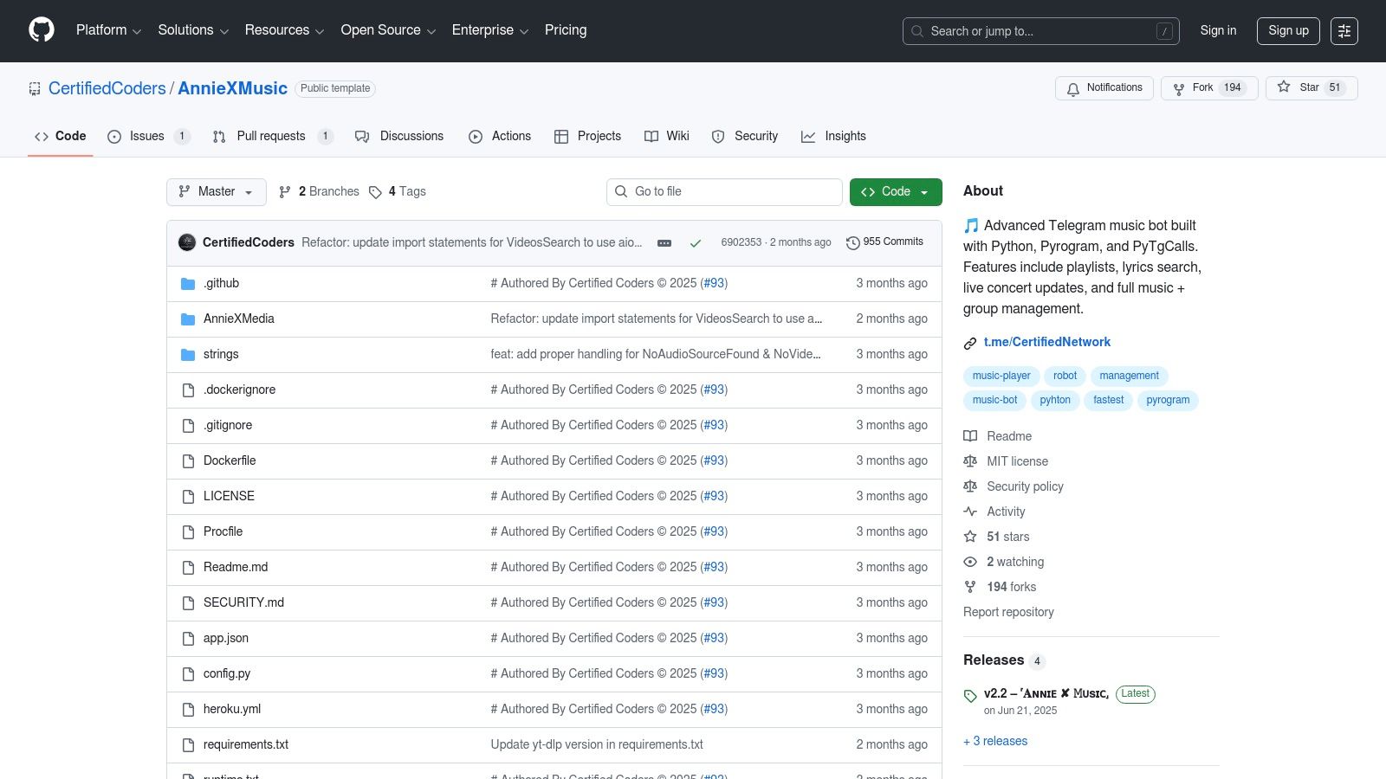Open commit hash 6902353

[x=742, y=242]
